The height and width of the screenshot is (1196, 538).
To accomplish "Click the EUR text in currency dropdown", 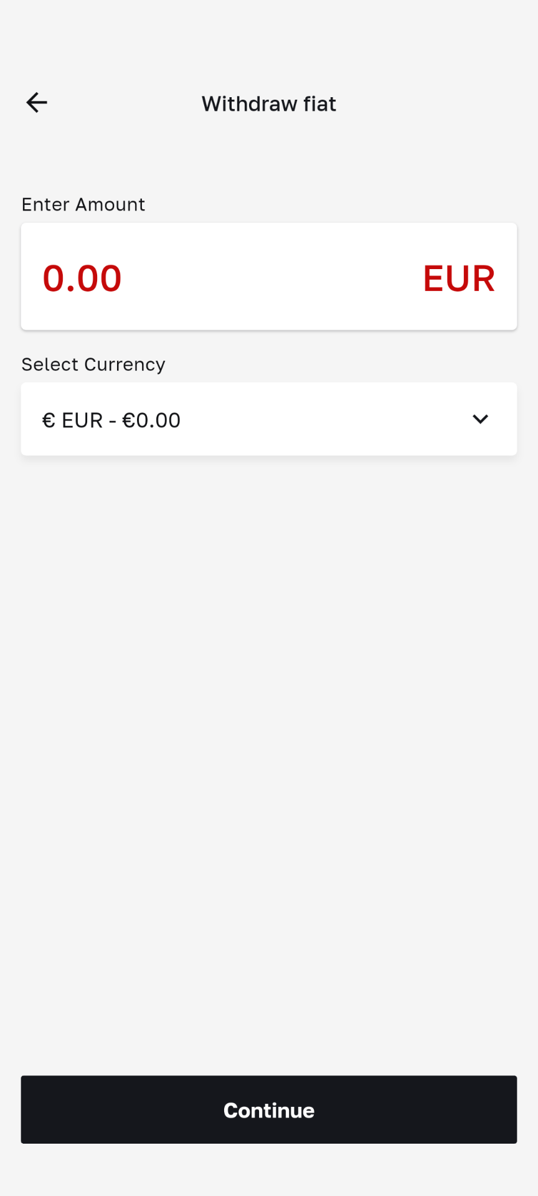I will 82,420.
